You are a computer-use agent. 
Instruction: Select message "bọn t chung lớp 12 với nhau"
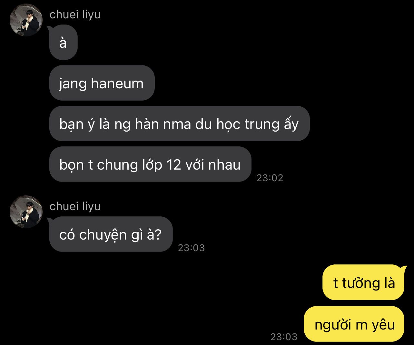[150, 164]
